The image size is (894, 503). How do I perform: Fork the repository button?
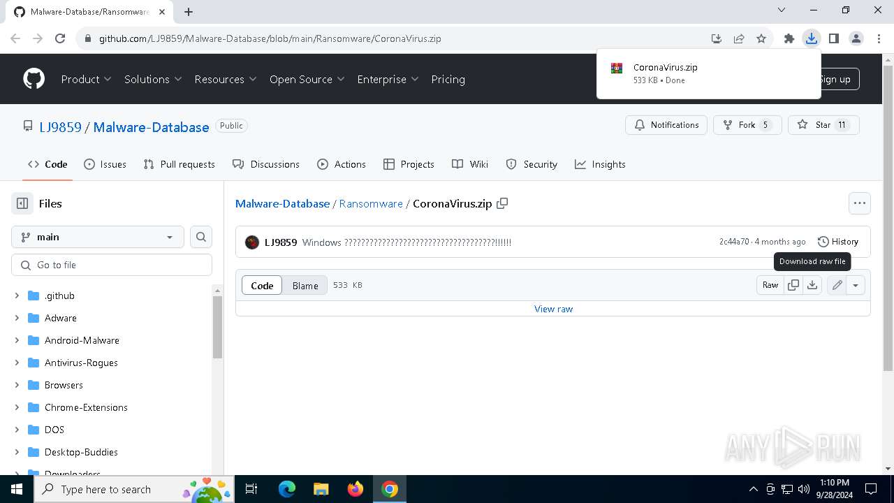[747, 125]
